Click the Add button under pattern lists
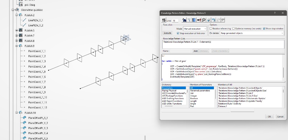Image resolution: width=288 pixels, height=140 pixels. point(195,51)
